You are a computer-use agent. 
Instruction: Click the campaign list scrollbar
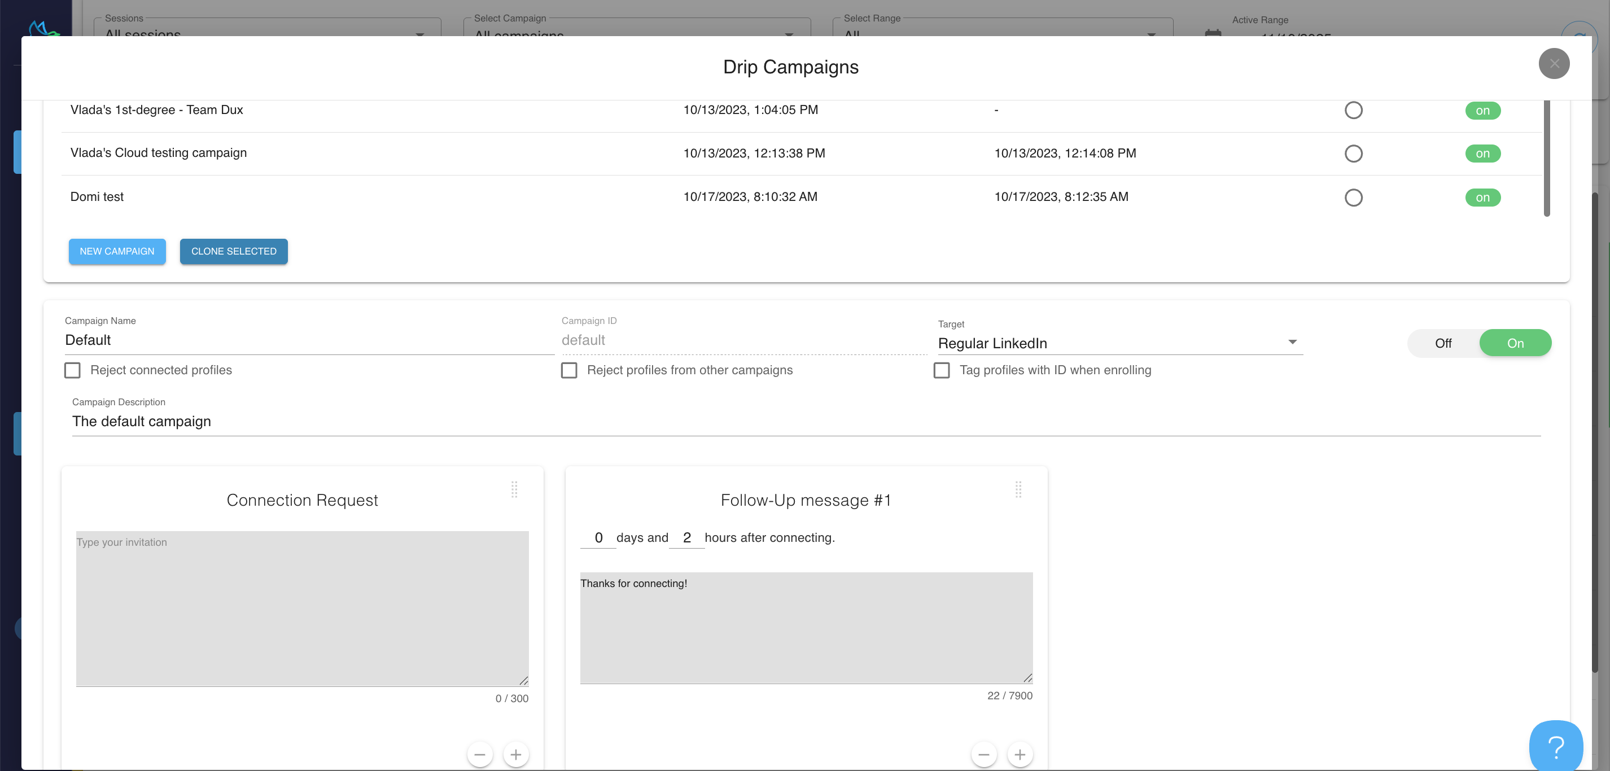1546,159
